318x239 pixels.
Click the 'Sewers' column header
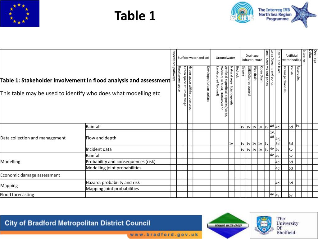tap(243, 71)
